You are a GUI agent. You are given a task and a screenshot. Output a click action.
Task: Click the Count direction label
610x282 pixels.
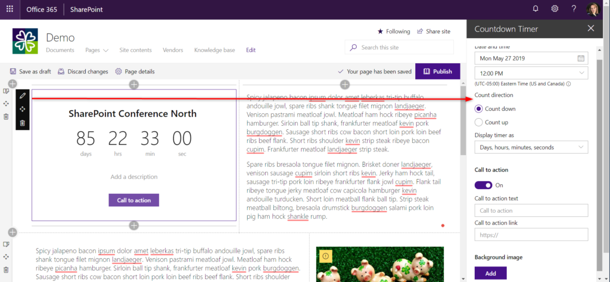pos(494,95)
